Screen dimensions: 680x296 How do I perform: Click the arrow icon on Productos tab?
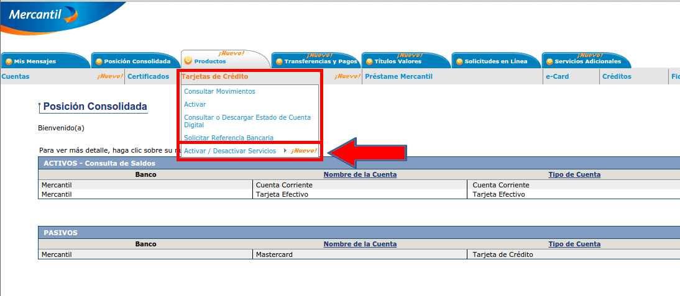click(188, 61)
